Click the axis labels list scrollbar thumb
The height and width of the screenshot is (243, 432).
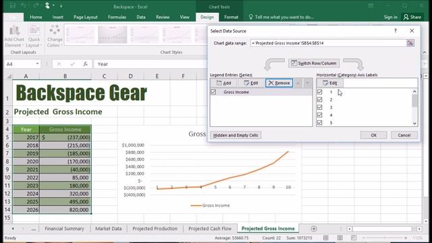414,101
